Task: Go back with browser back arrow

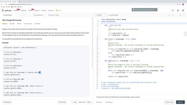Action: 1,4
